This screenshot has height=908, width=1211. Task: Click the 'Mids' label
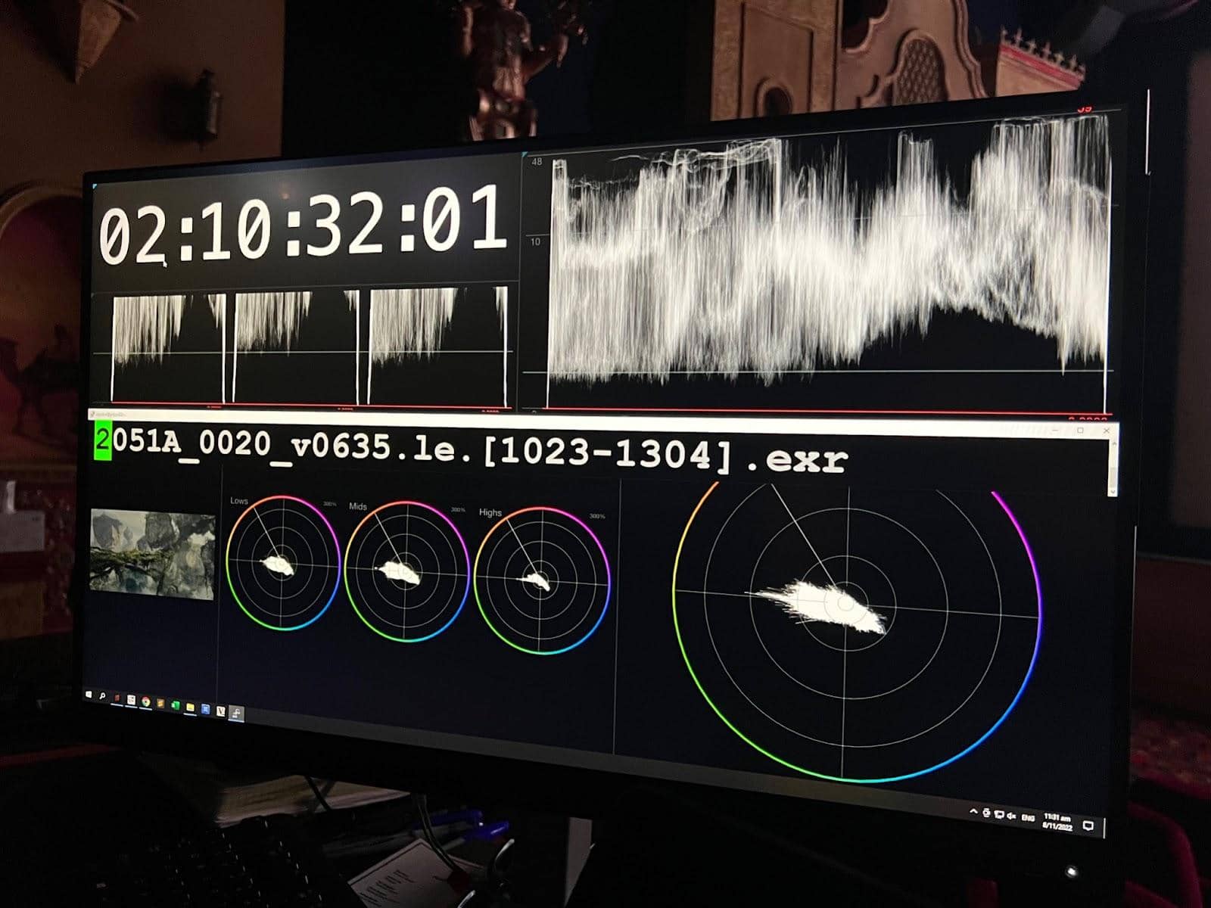(358, 505)
